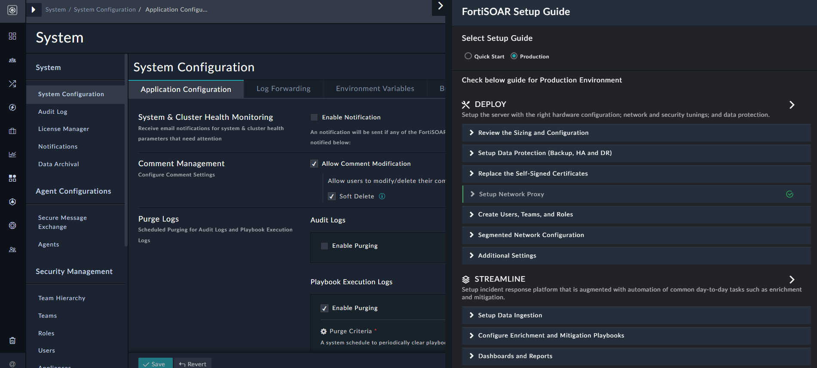Click the Purge Criteria gear icon
817x368 pixels.
[324, 332]
